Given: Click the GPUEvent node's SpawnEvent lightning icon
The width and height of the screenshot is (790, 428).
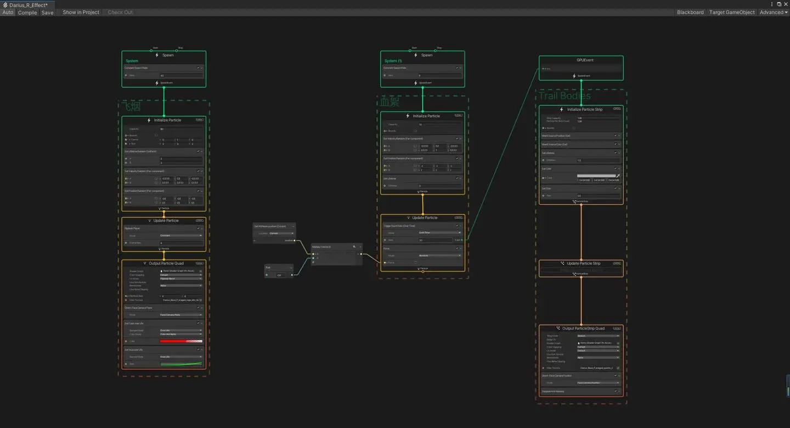Looking at the screenshot, I should click(x=574, y=76).
